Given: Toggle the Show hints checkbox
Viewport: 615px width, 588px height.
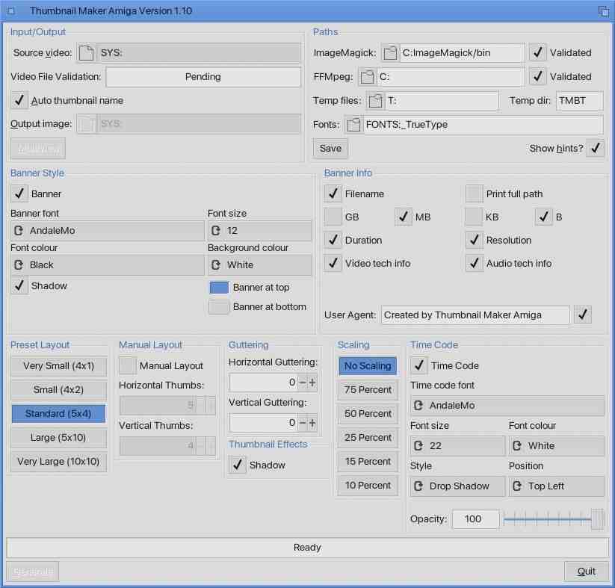Looking at the screenshot, I should pos(595,148).
